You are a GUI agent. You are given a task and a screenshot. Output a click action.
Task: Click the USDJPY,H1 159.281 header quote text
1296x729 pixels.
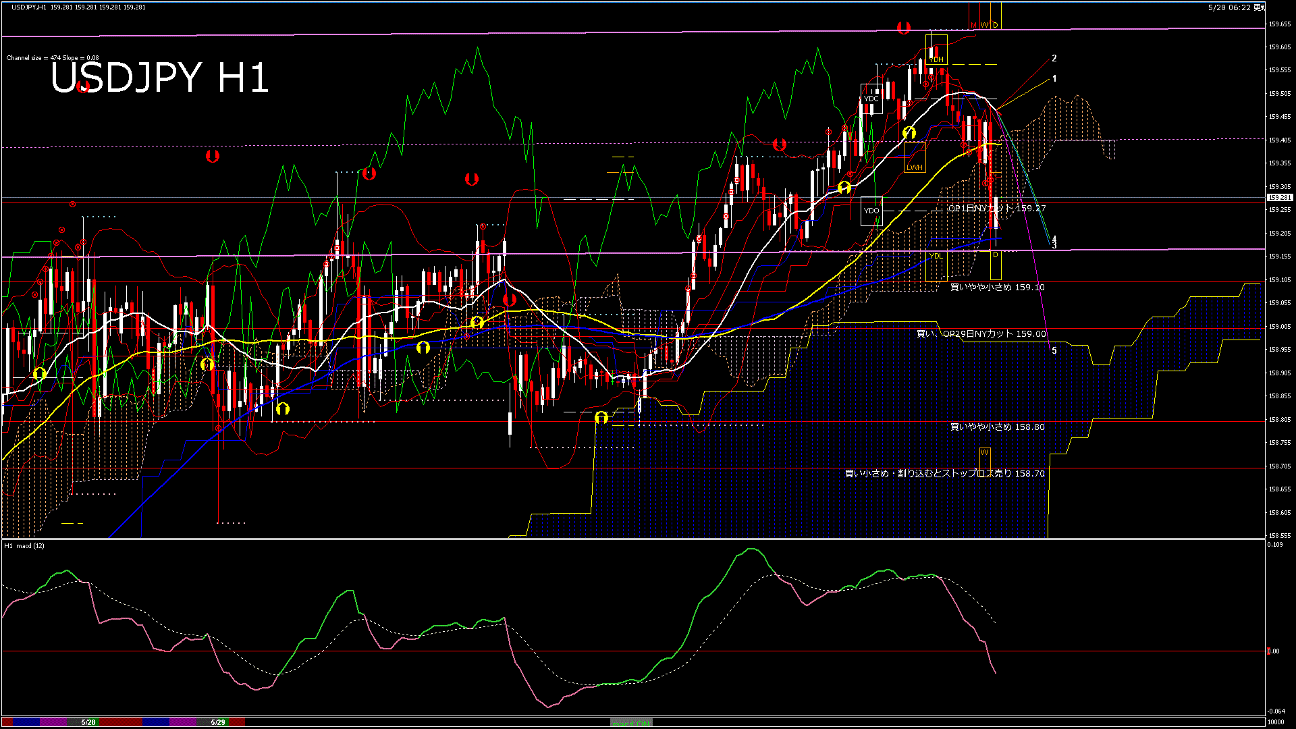[x=78, y=7]
